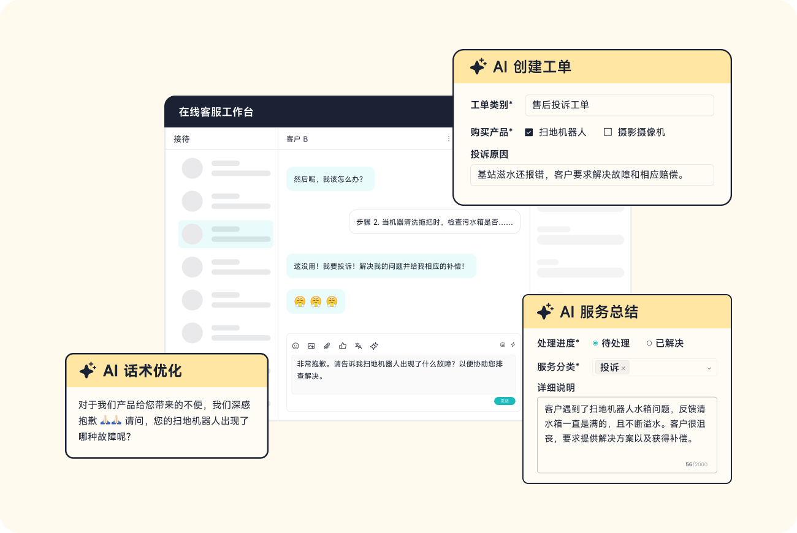Check the 摄影摄像机 checkbox
797x533 pixels.
[608, 132]
